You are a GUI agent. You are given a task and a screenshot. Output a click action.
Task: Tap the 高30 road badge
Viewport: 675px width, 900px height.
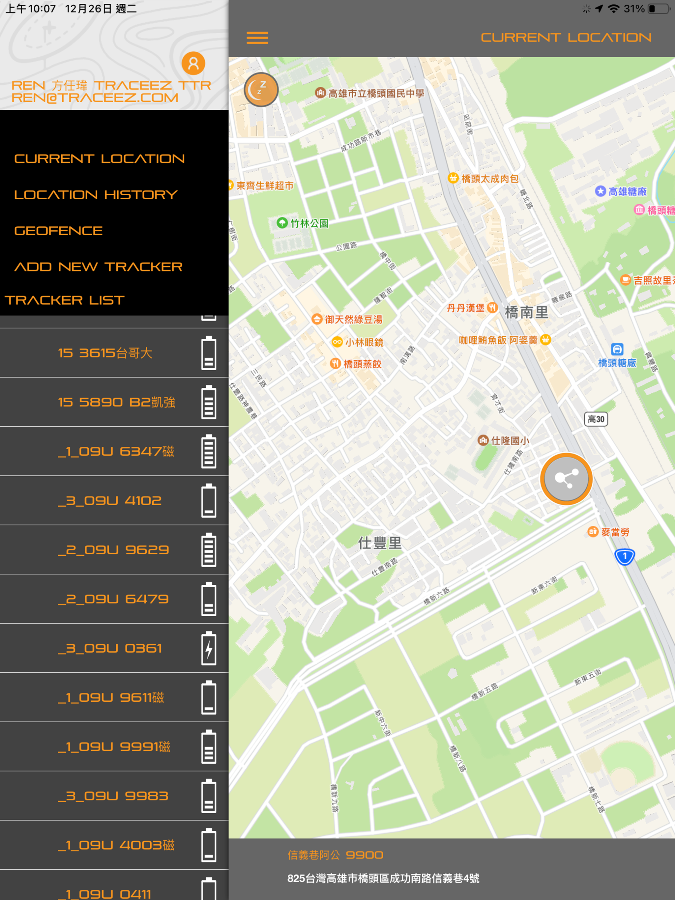[x=596, y=419]
